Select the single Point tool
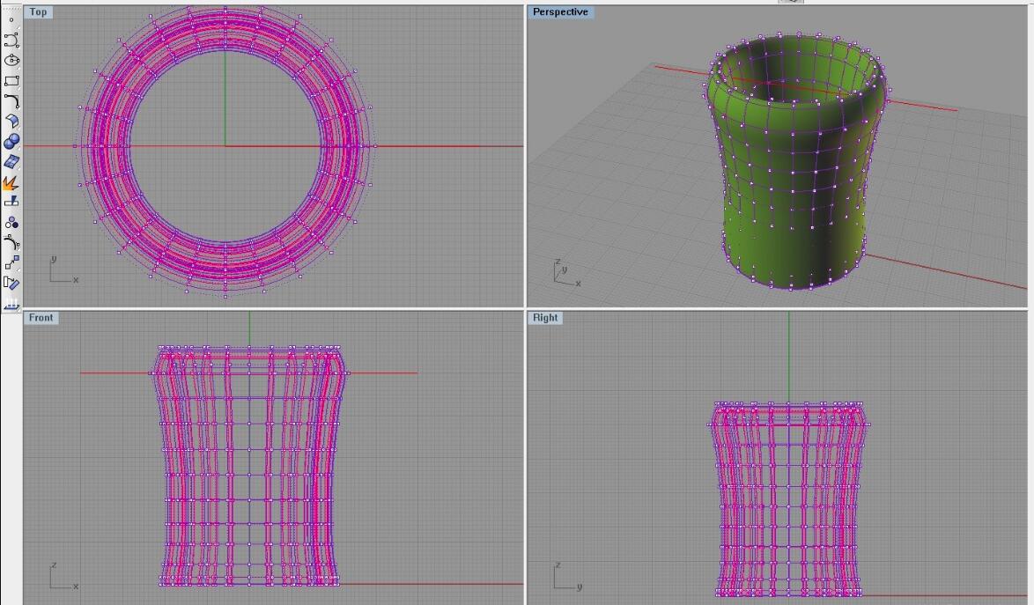Screen dimensions: 1034x605 [11, 19]
